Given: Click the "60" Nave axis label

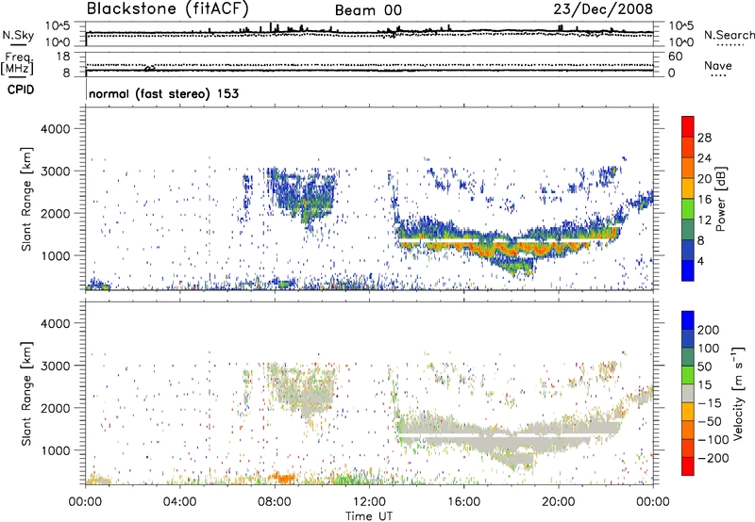Looking at the screenshot, I should point(675,57).
